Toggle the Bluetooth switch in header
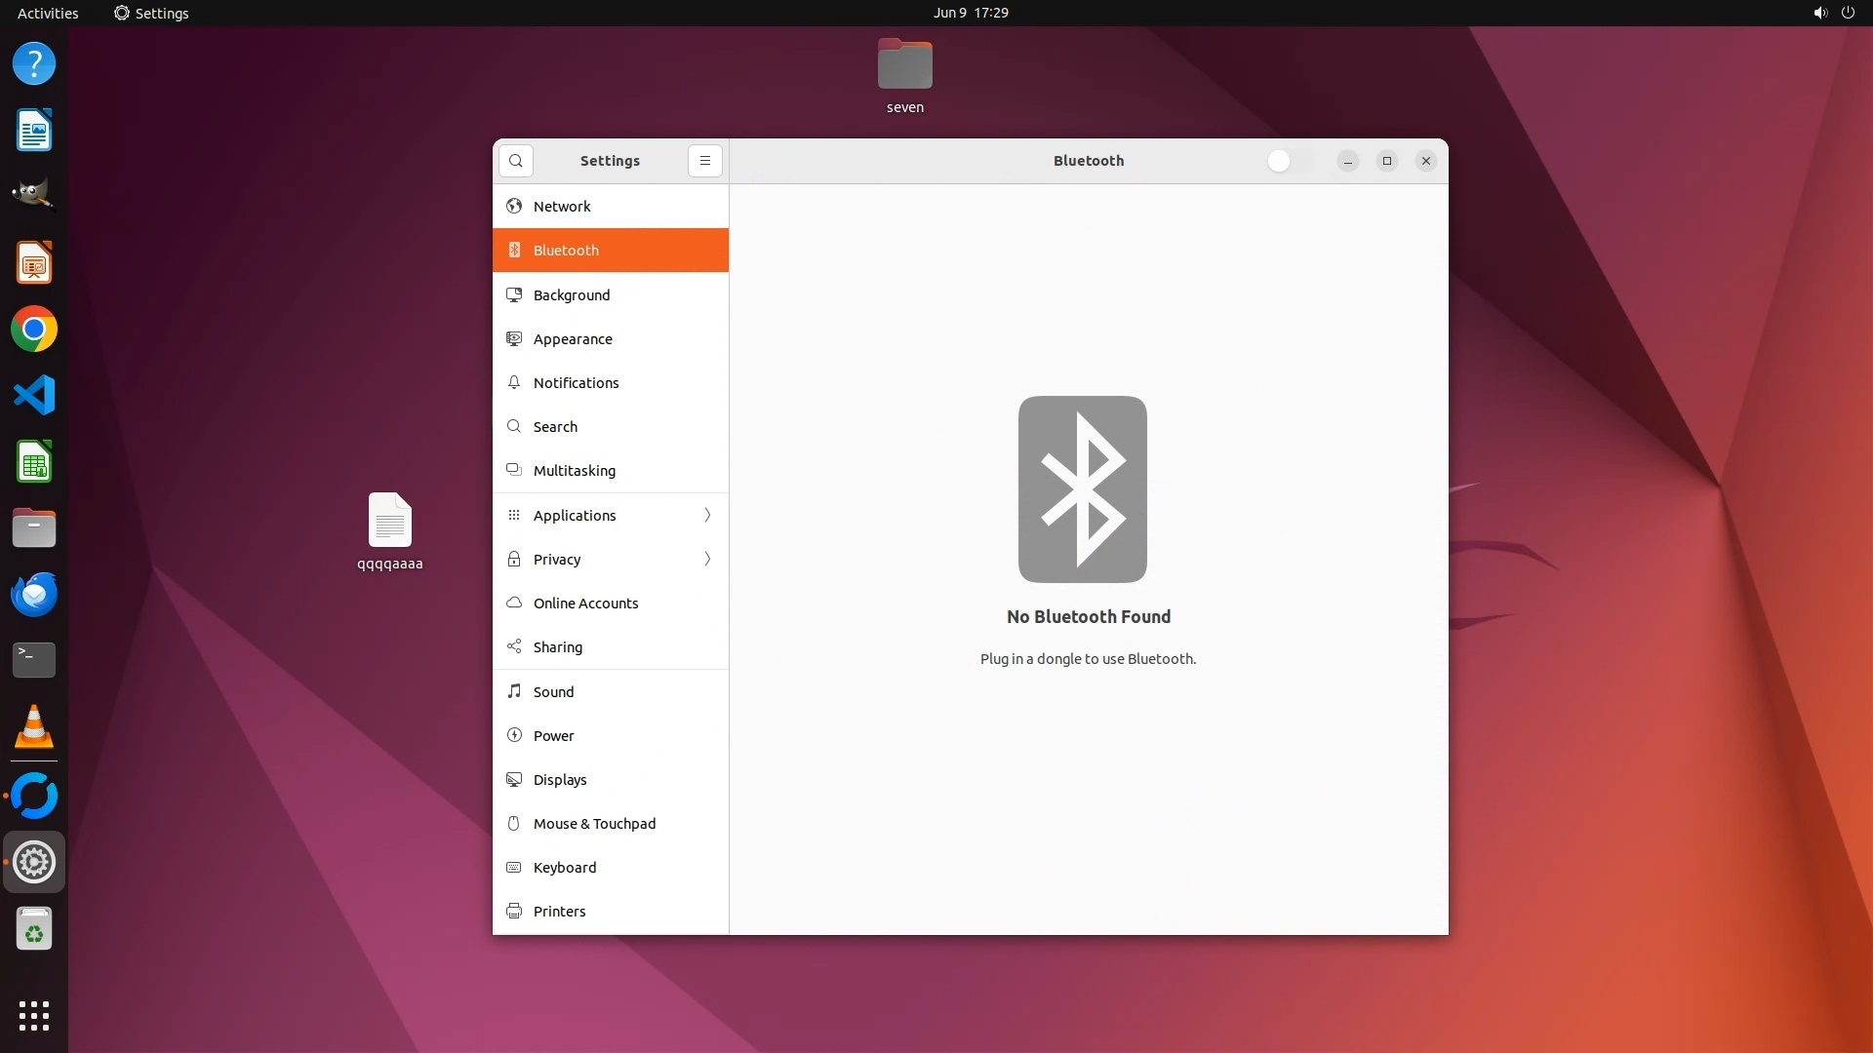1873x1053 pixels. tap(1289, 161)
